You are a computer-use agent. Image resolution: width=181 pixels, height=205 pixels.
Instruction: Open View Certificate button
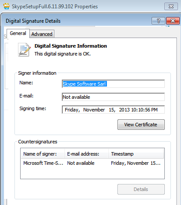tap(141, 125)
